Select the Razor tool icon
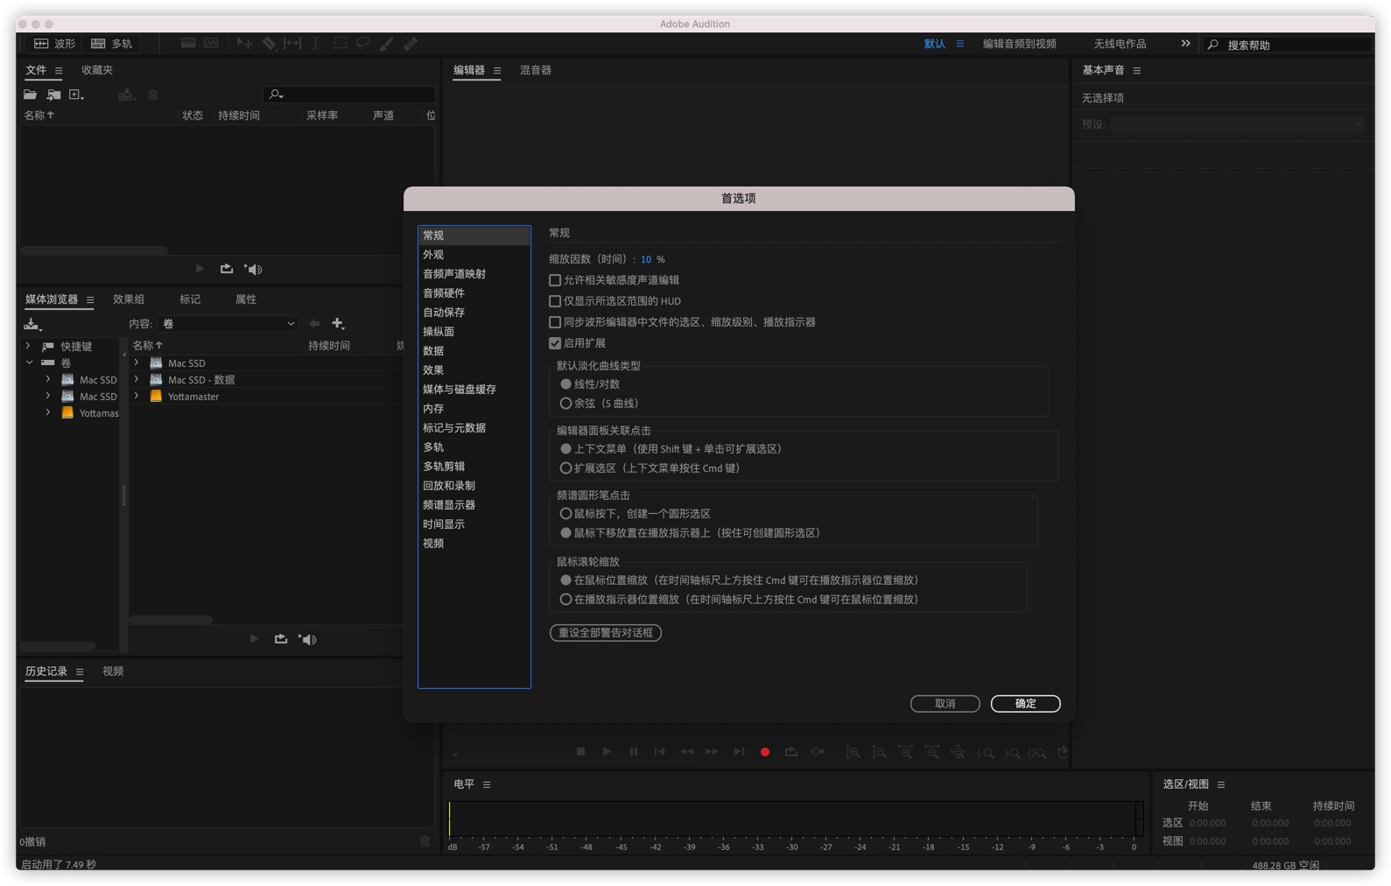 (x=269, y=43)
